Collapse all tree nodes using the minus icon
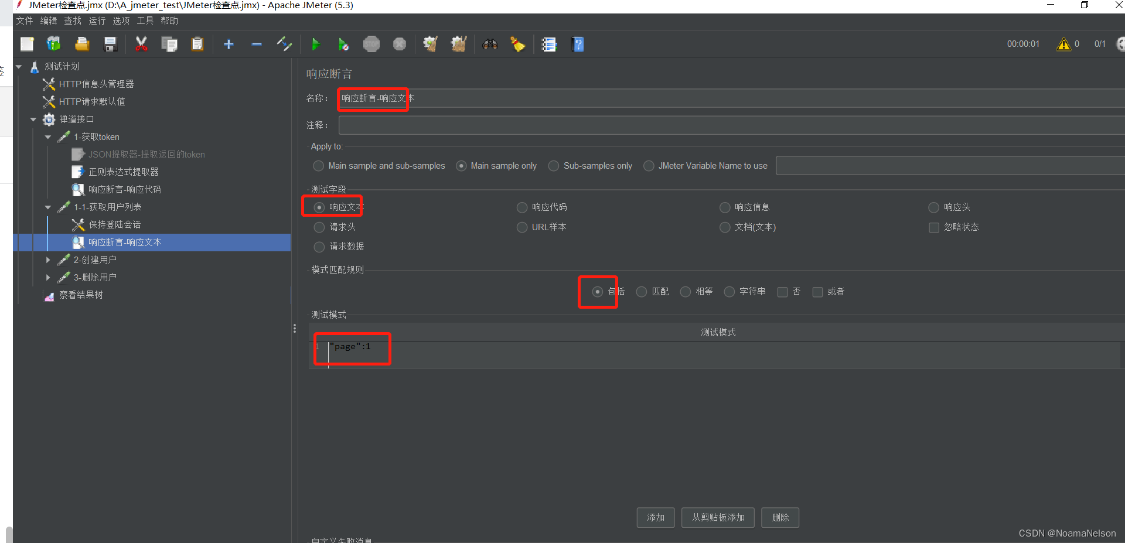This screenshot has height=543, width=1125. point(257,44)
